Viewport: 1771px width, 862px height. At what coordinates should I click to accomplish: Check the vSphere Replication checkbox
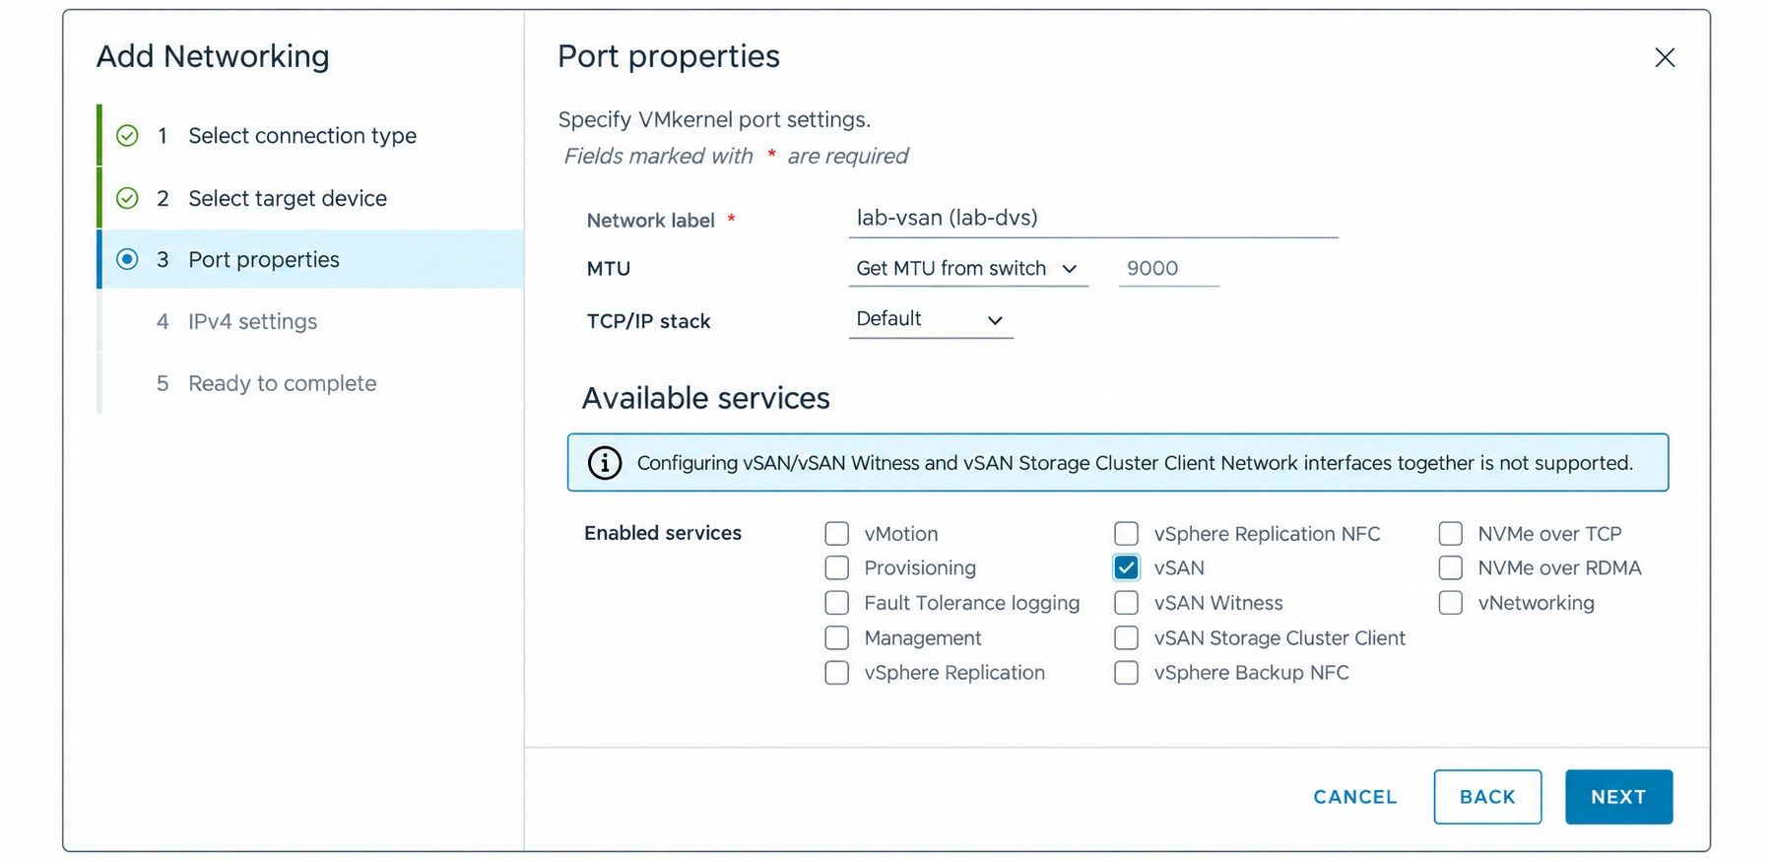[836, 672]
